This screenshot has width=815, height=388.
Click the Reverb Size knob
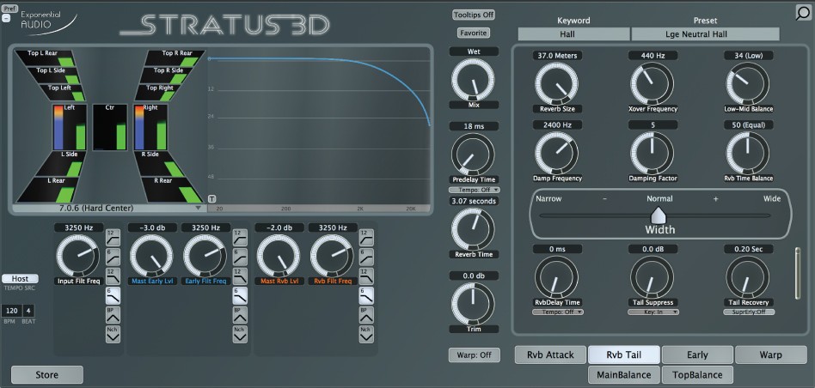pos(557,83)
